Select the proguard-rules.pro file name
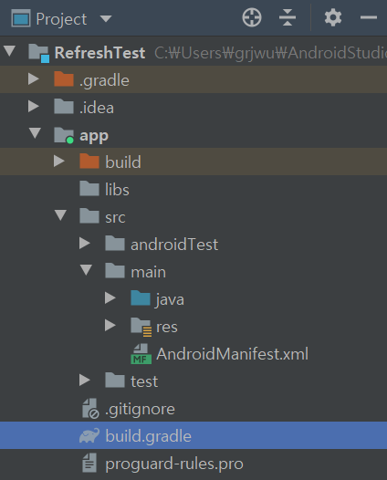387x480 pixels. [x=174, y=464]
